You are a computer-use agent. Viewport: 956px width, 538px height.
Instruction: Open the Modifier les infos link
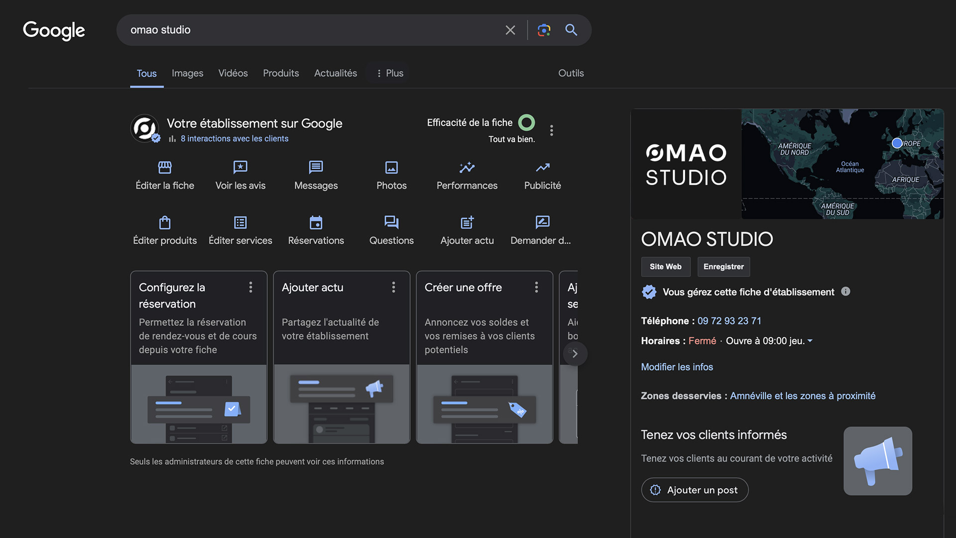677,367
